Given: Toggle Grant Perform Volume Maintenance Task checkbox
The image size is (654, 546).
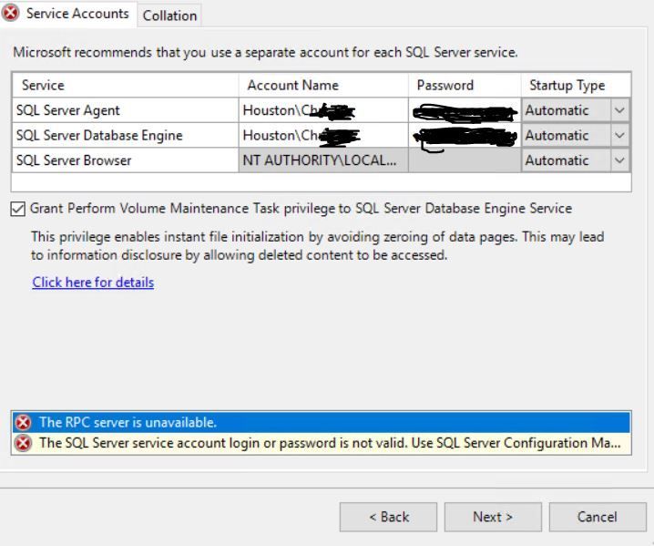Looking at the screenshot, I should pos(18,209).
